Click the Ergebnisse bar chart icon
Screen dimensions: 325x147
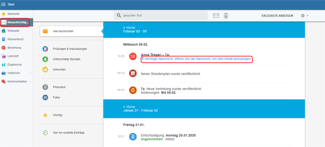point(3,65)
